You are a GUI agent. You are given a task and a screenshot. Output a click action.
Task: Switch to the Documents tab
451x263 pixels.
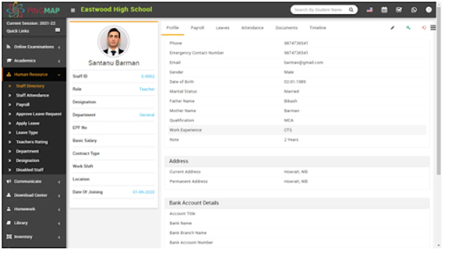(x=287, y=28)
